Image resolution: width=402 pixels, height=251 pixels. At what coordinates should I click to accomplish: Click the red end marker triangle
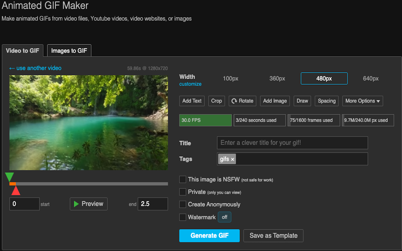[16, 190]
